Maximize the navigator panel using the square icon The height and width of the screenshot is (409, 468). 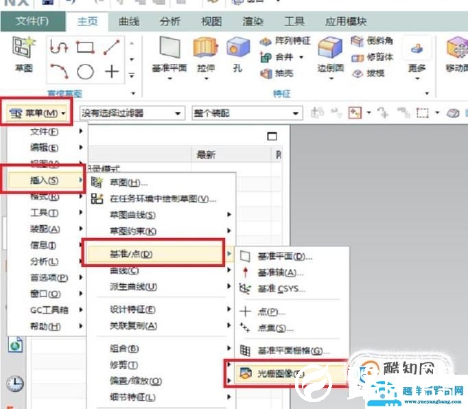pos(272,137)
